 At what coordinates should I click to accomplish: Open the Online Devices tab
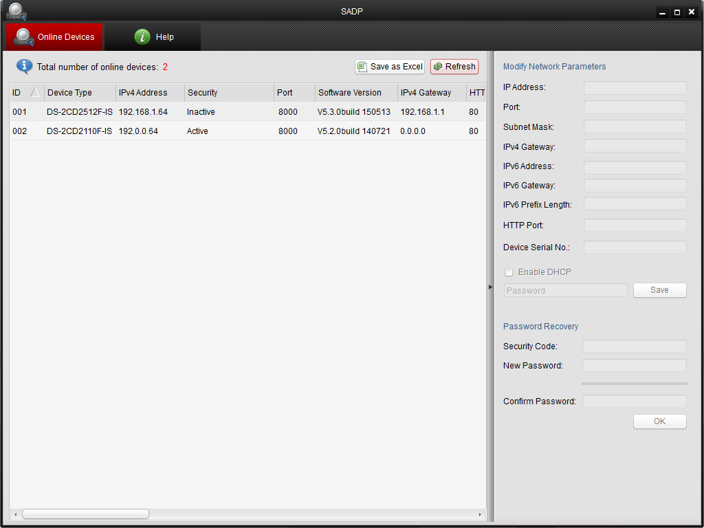click(55, 37)
